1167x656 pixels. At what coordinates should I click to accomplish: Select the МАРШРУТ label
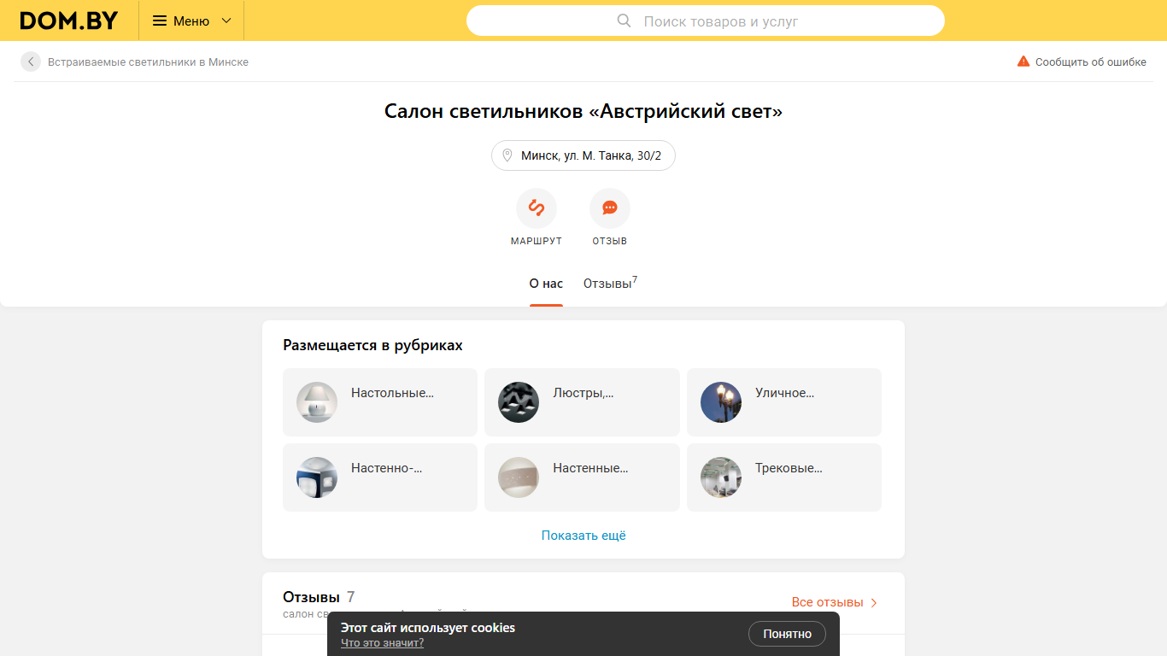(537, 241)
